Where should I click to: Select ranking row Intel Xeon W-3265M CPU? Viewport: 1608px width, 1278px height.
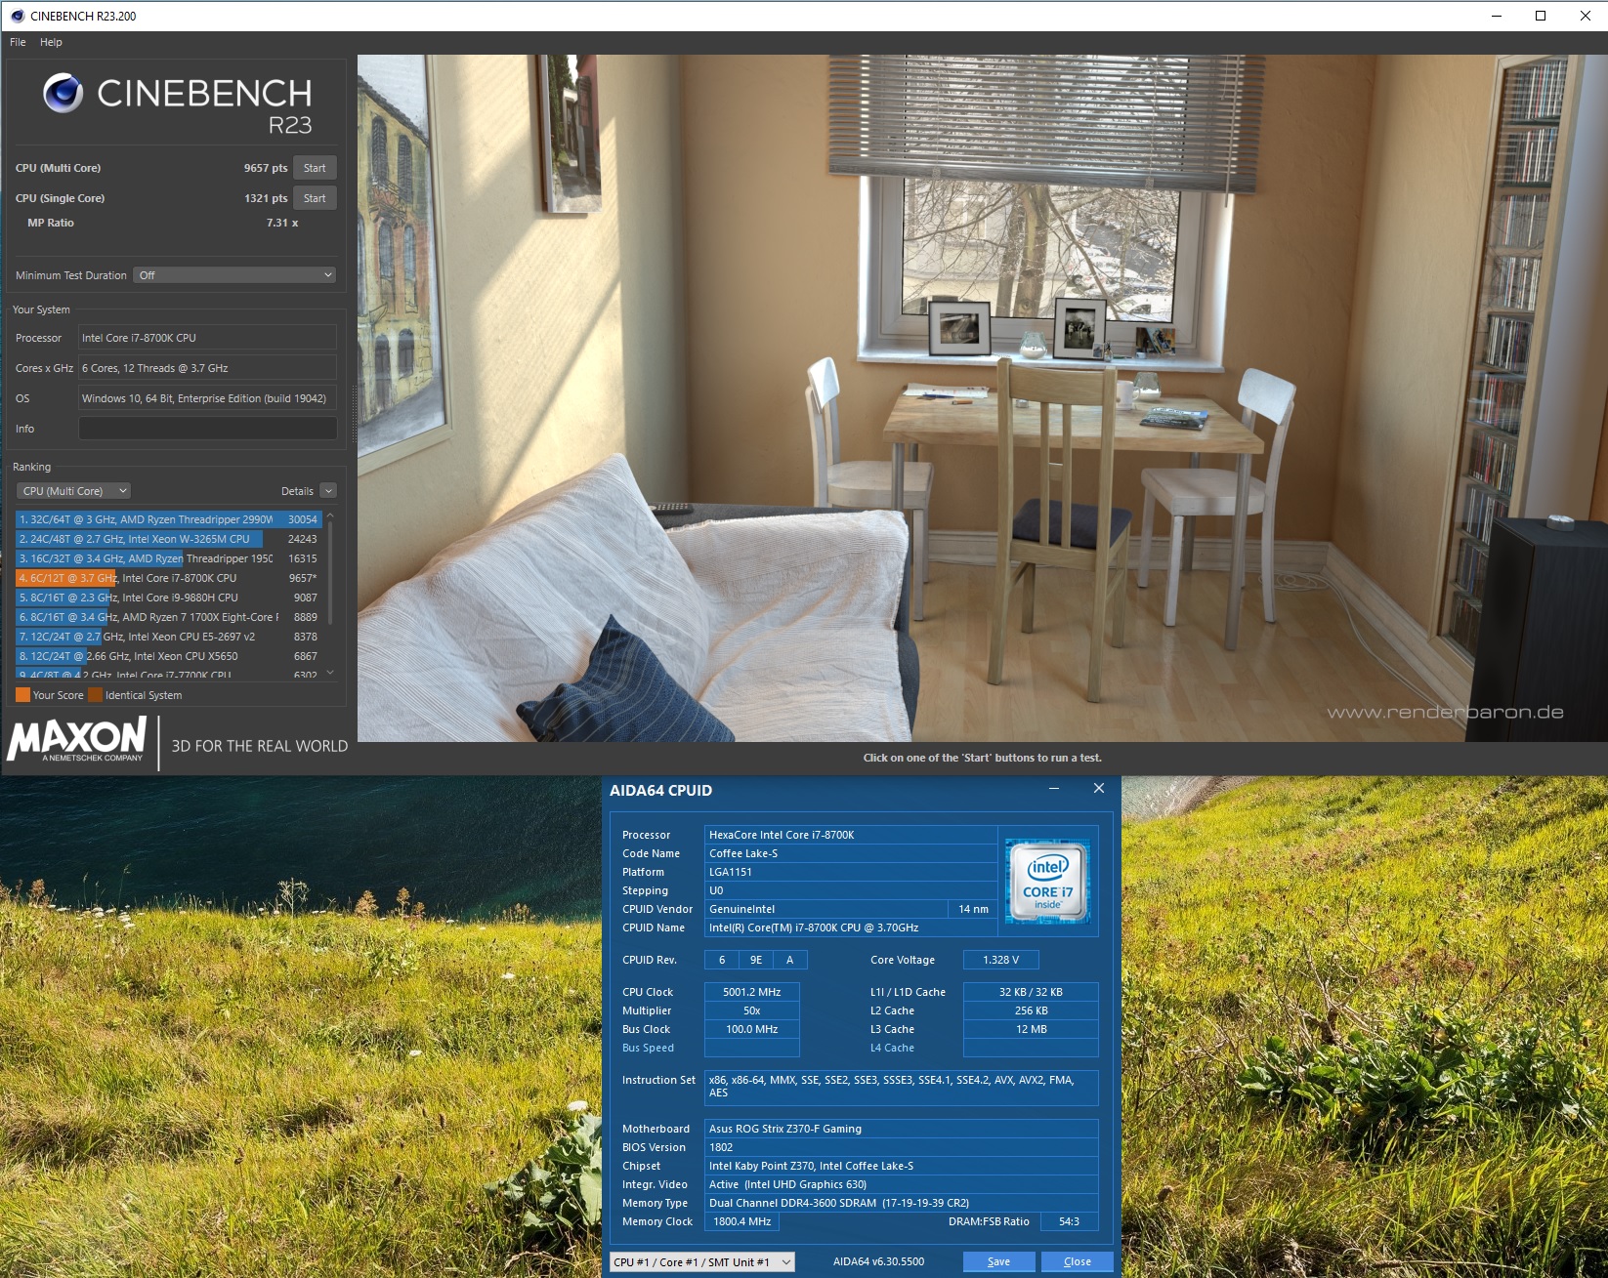tap(168, 539)
